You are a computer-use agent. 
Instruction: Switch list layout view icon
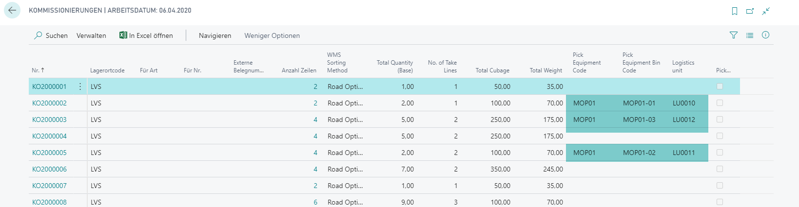[750, 35]
